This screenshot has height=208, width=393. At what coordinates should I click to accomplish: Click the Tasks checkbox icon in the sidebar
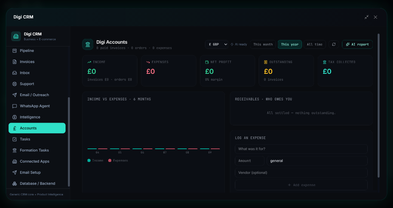coord(15,139)
